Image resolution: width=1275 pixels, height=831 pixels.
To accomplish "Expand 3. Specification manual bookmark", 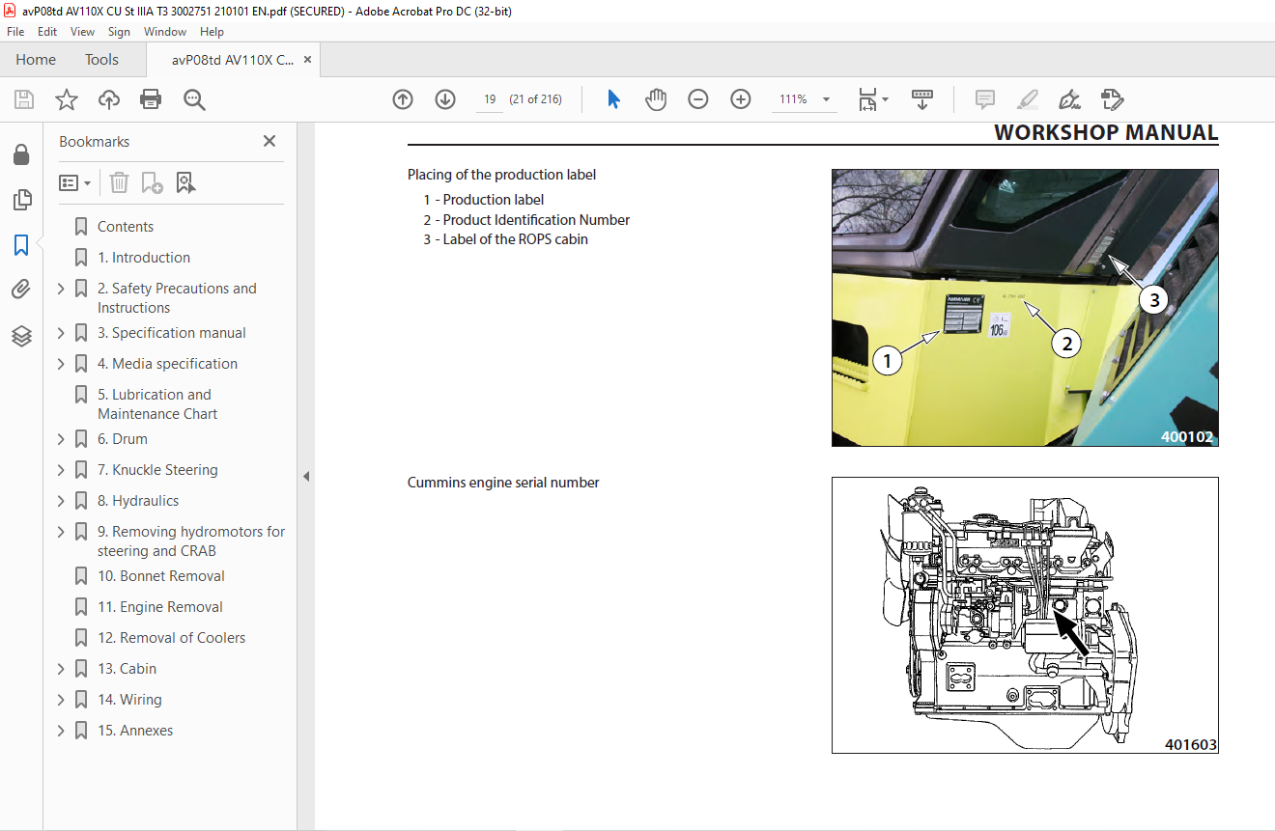I will 62,333.
